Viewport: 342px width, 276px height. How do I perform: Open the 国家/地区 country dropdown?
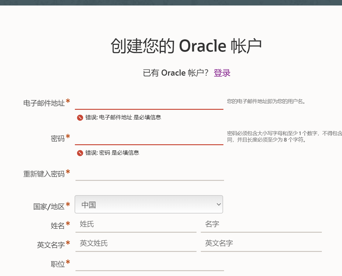click(x=149, y=204)
